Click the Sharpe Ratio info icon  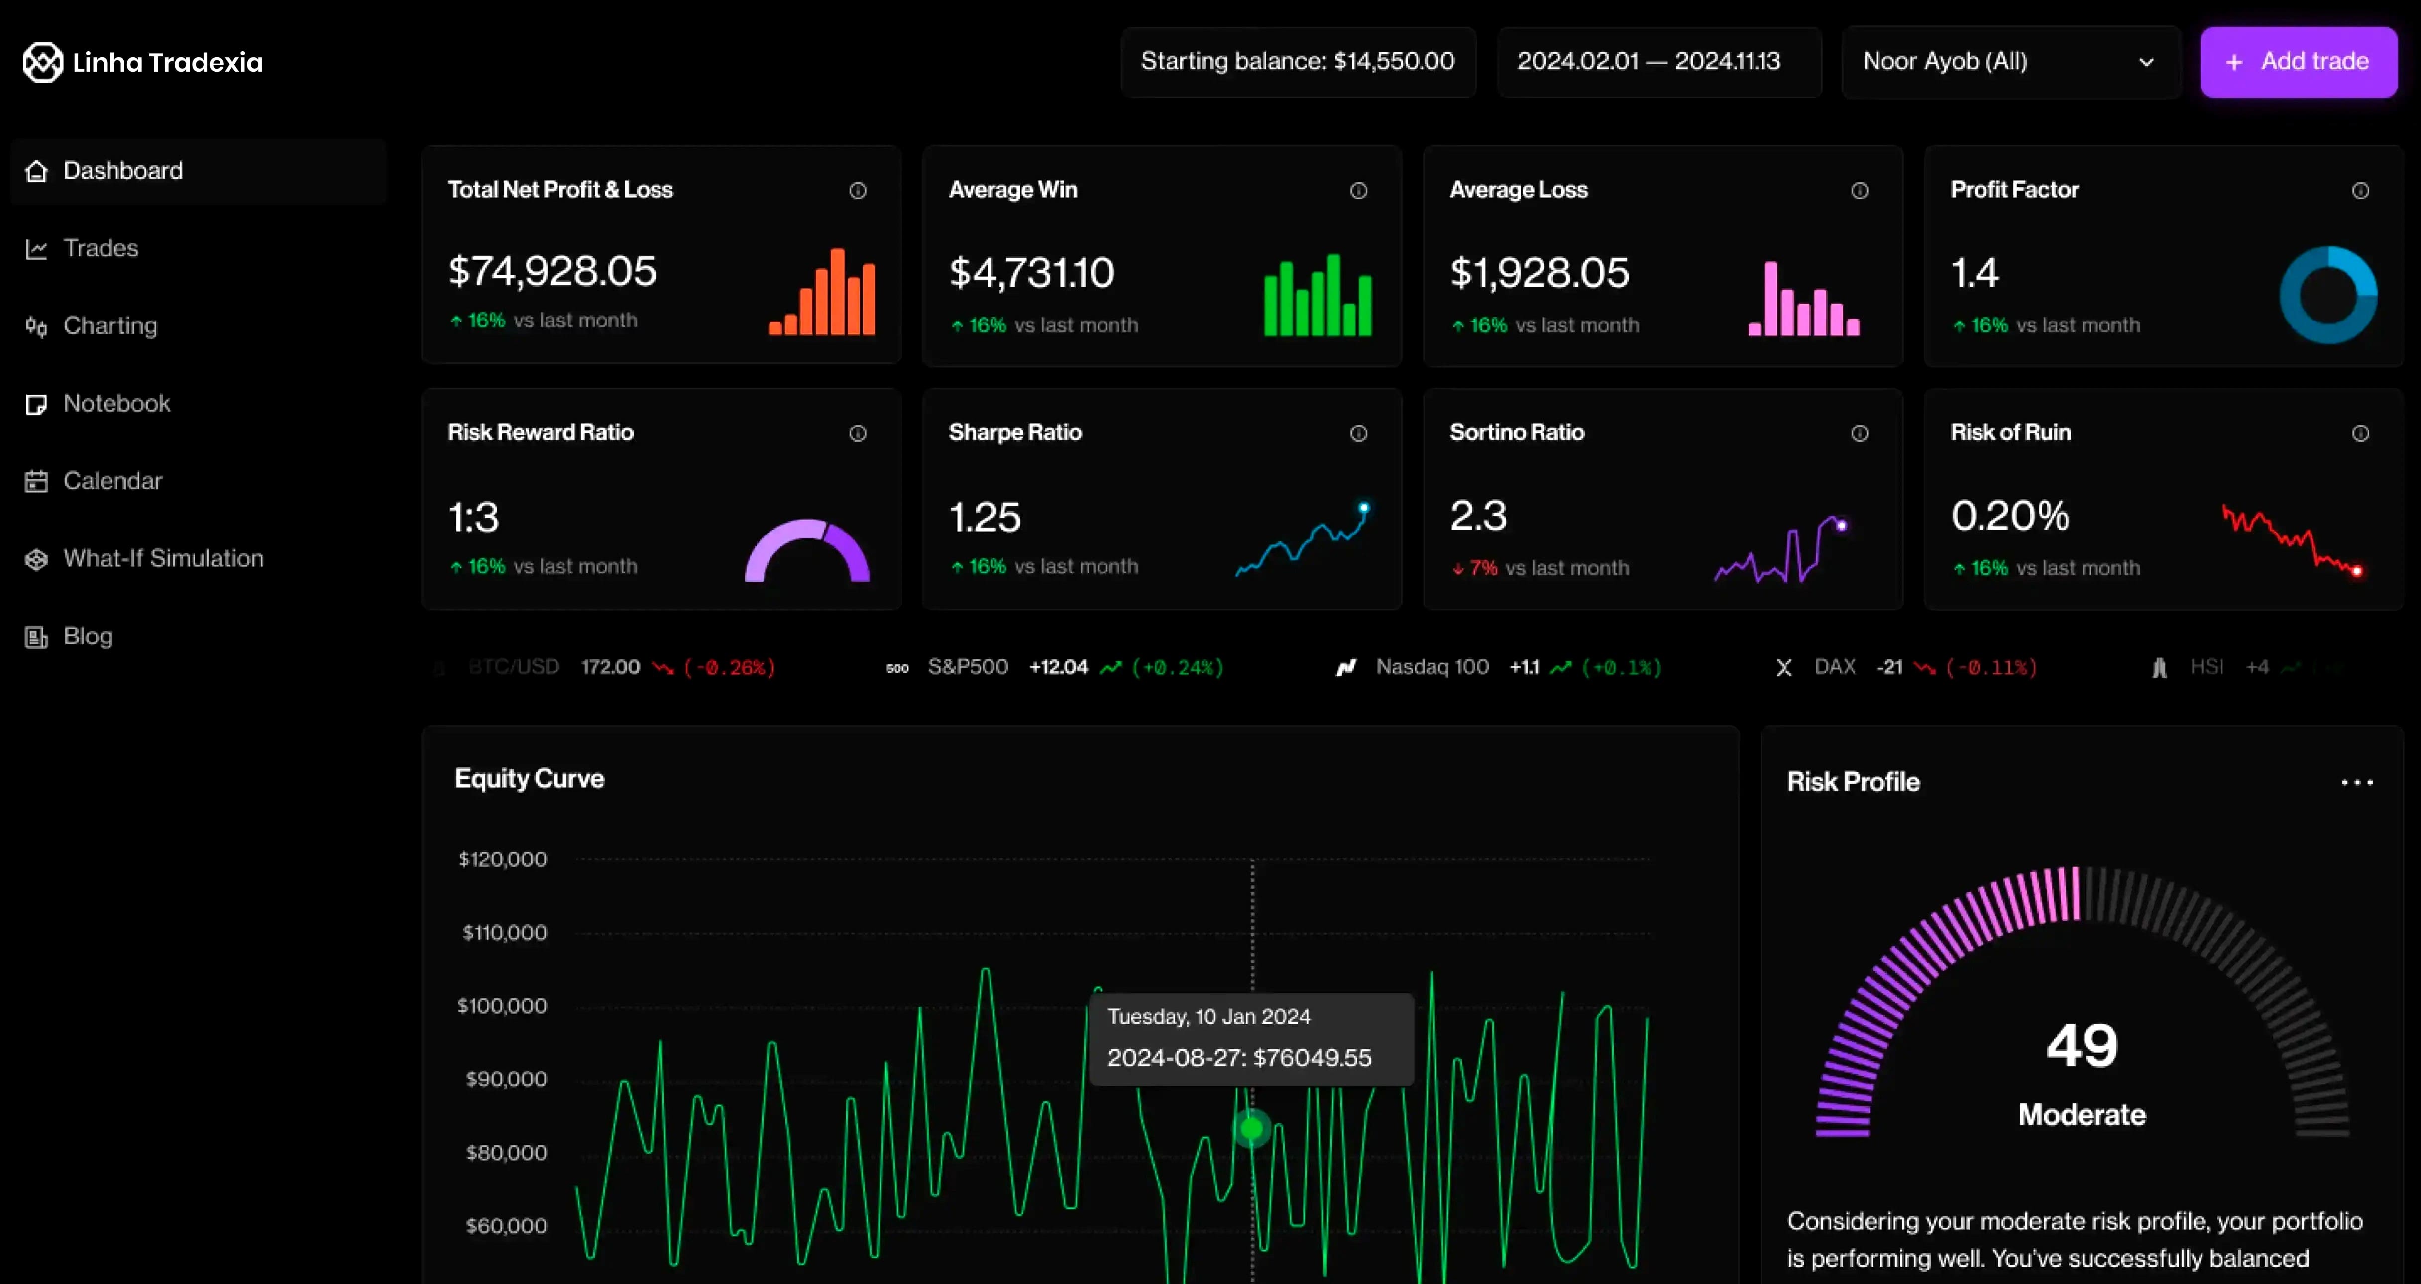pyautogui.click(x=1359, y=433)
